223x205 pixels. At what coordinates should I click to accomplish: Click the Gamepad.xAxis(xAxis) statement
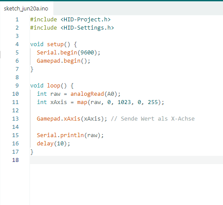pyautogui.click(x=72, y=119)
